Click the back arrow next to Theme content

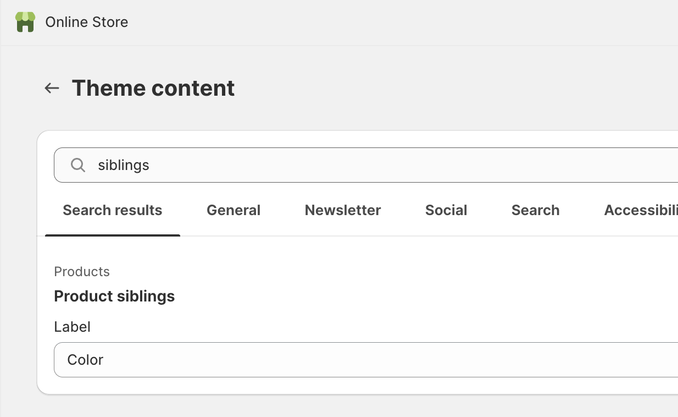point(51,88)
